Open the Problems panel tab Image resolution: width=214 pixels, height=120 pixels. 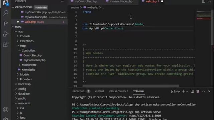pyautogui.click(x=78, y=91)
